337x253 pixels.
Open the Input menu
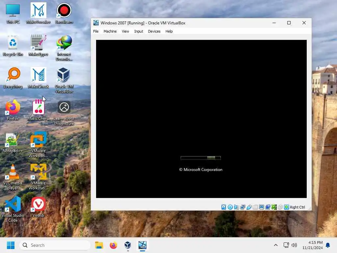click(x=139, y=31)
